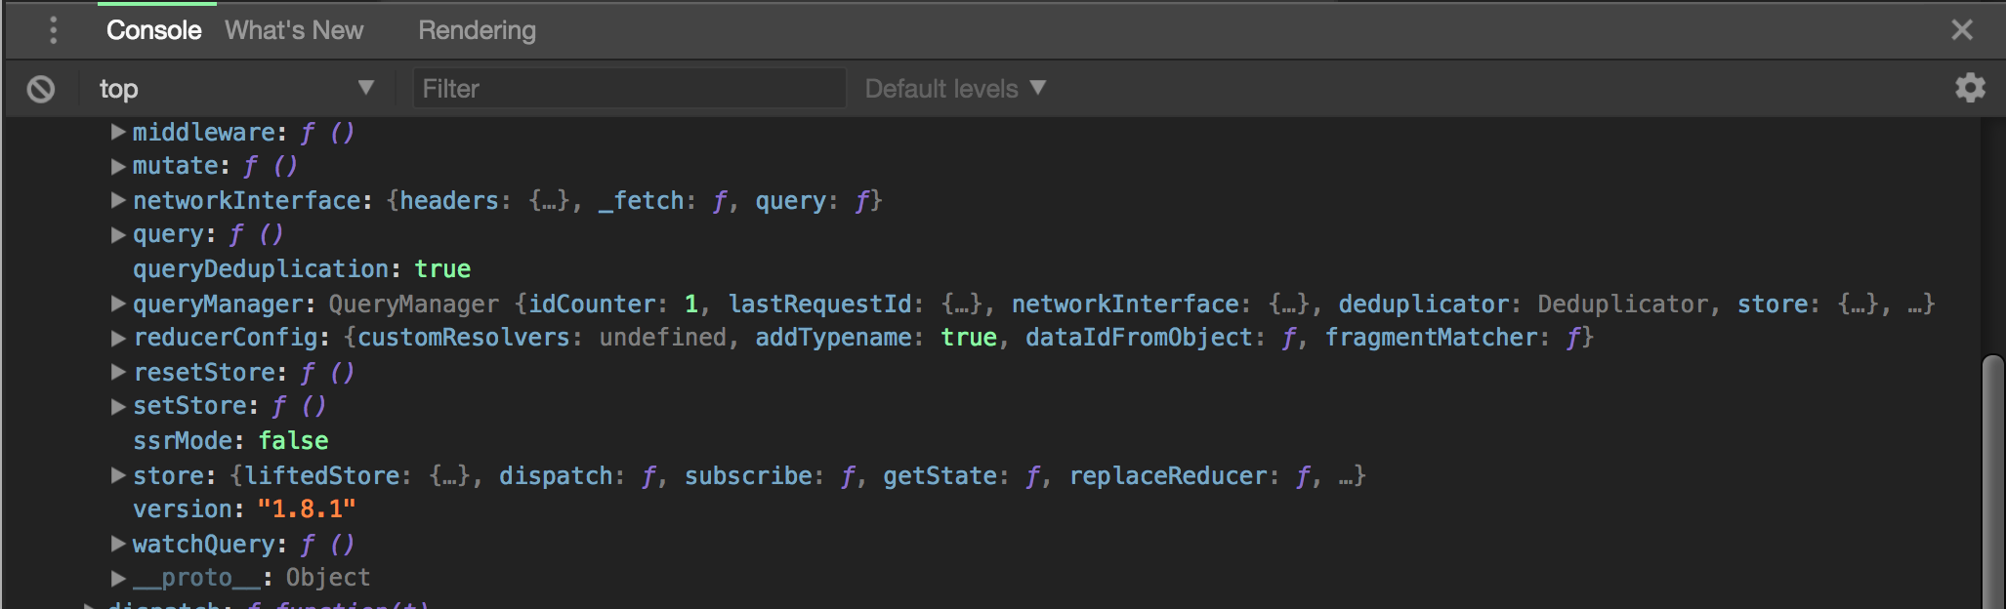Screen dimensions: 2006x609
Task: Switch to the Console tab
Action: point(153,30)
